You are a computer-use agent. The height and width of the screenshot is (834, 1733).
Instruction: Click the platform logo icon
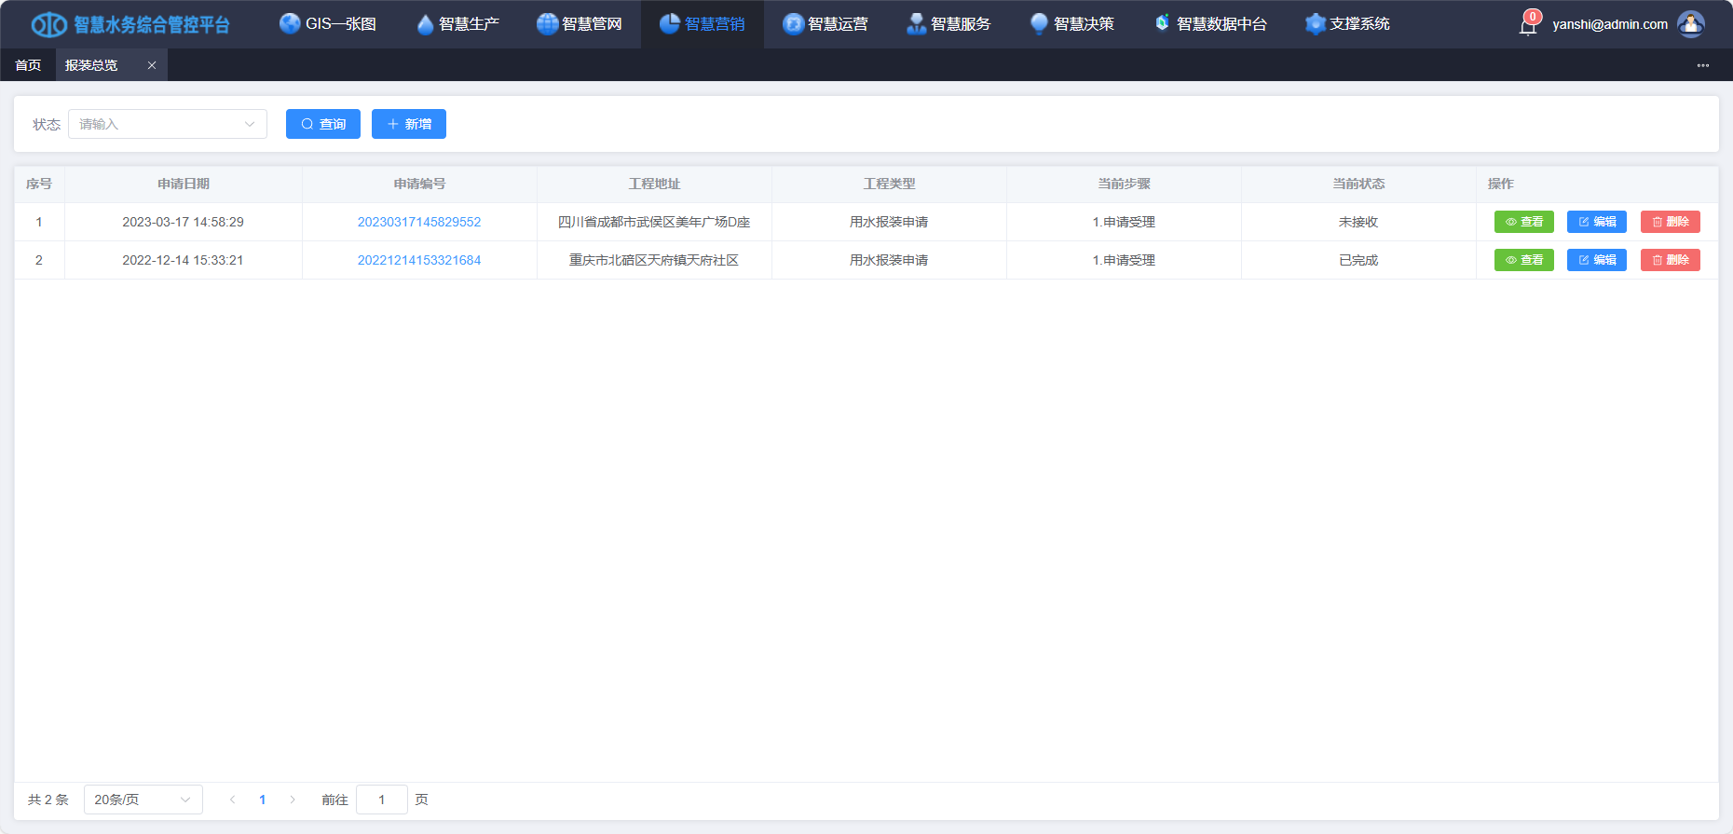(x=48, y=24)
